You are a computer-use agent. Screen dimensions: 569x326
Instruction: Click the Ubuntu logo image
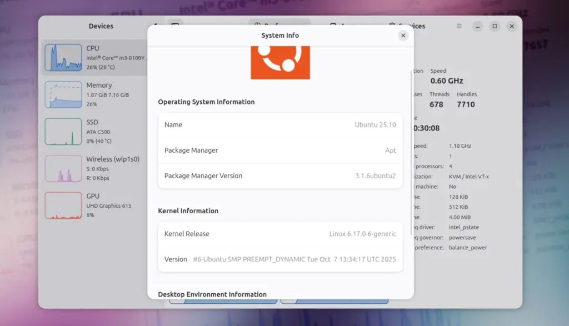pyautogui.click(x=280, y=62)
